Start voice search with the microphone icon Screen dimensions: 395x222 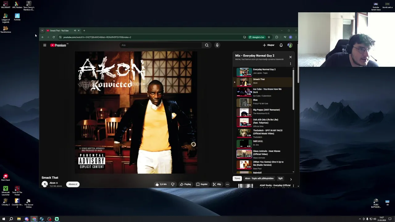pos(217,45)
